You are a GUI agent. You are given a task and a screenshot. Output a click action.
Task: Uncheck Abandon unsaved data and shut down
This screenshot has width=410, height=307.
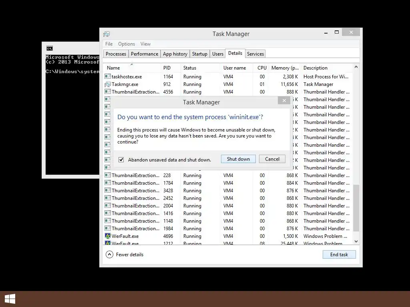coord(121,159)
